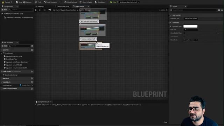Add a new macro
224x126 pixels.
(x=32, y=78)
